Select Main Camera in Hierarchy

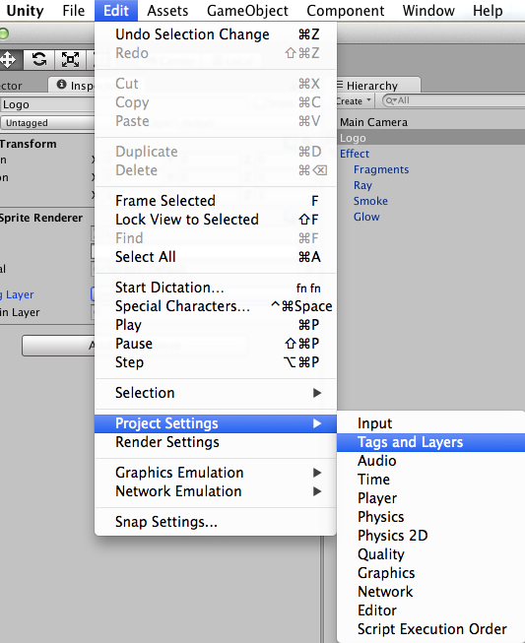click(373, 122)
